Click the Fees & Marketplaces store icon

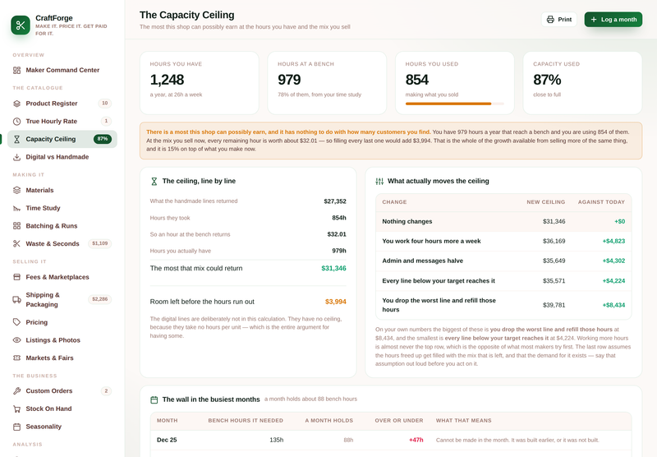coord(16,277)
